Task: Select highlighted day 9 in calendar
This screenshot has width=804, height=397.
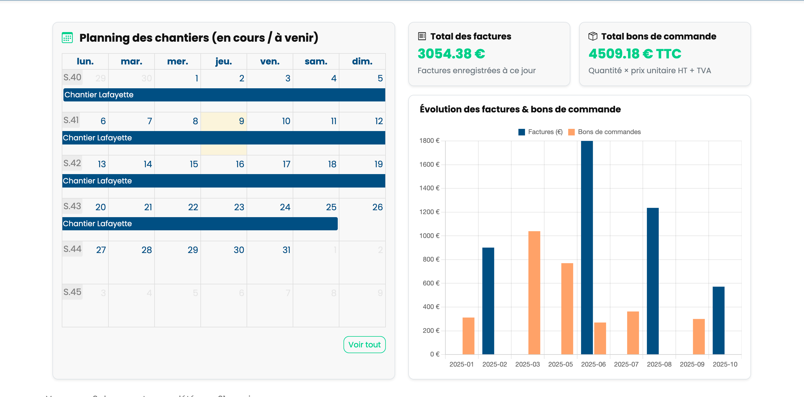Action: (x=241, y=121)
